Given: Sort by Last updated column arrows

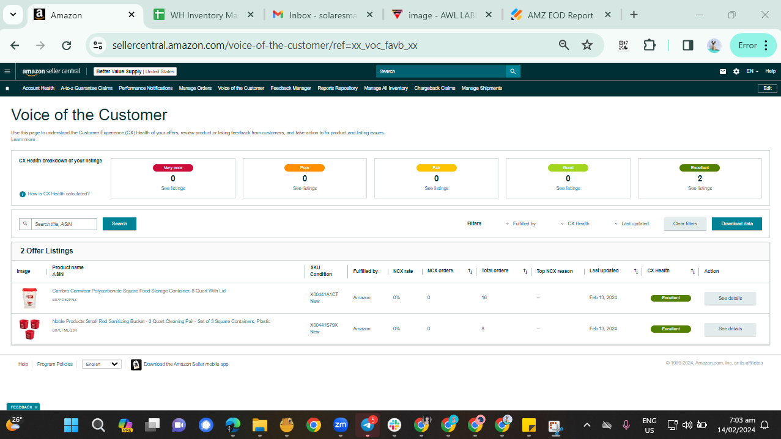Looking at the screenshot, I should [636, 271].
